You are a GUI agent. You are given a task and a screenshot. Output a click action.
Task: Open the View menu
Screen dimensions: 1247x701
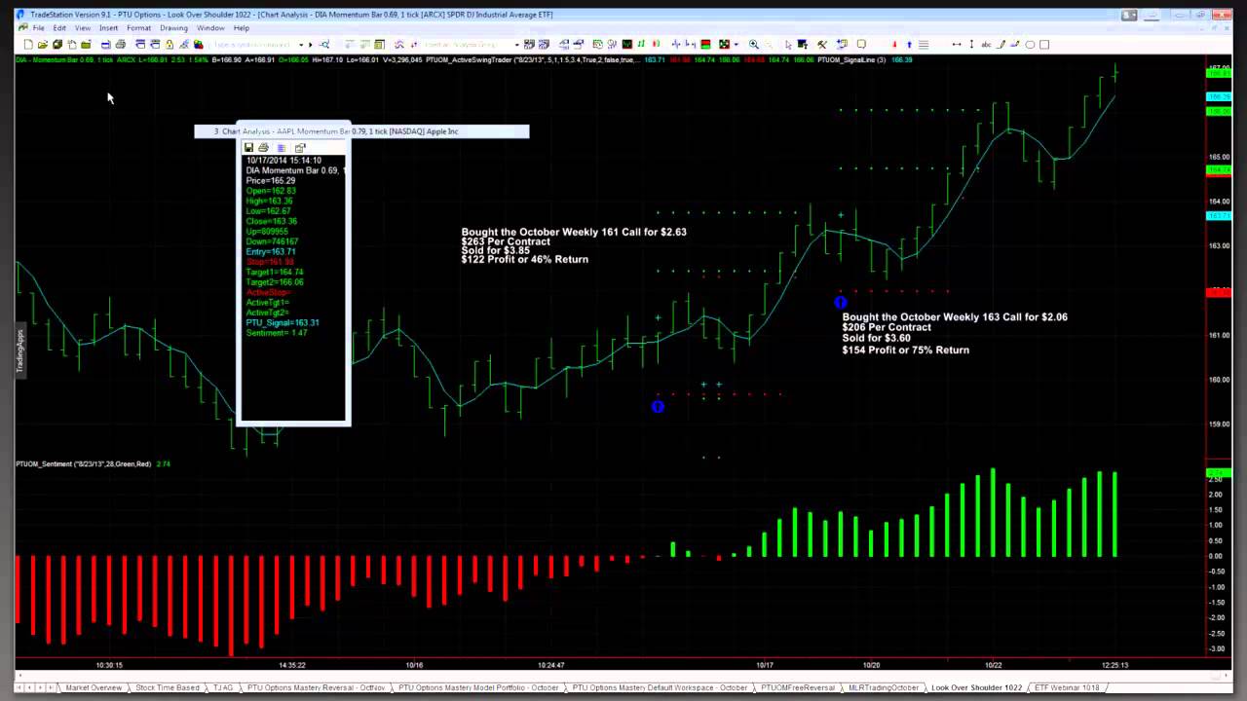point(84,28)
